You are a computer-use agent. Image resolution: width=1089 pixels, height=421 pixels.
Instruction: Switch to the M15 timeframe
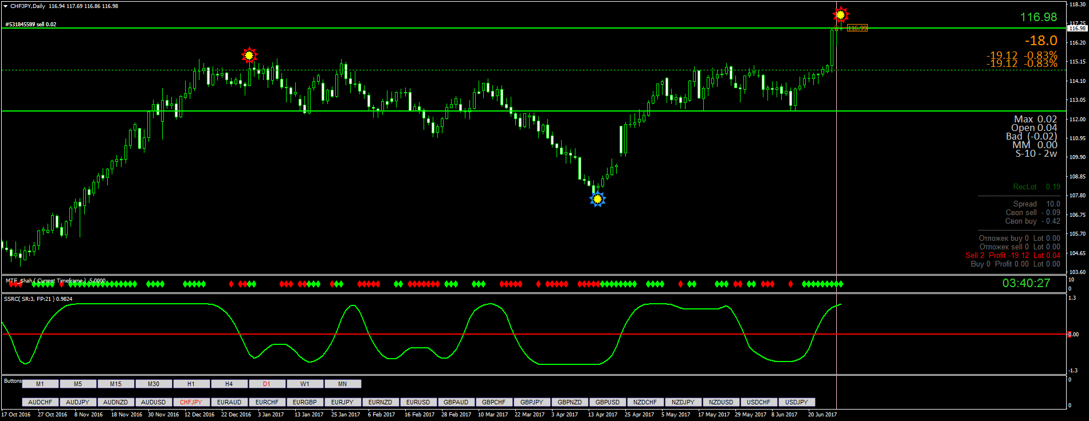116,384
